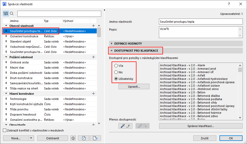247x144 pixels.
Task: Click the export properties icon button
Action: coord(95,138)
